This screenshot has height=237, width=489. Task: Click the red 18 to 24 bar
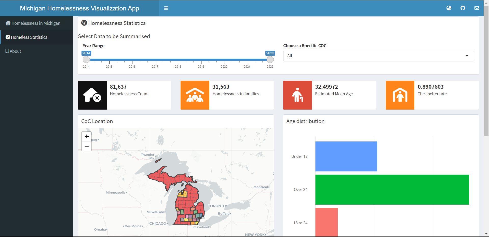click(327, 222)
